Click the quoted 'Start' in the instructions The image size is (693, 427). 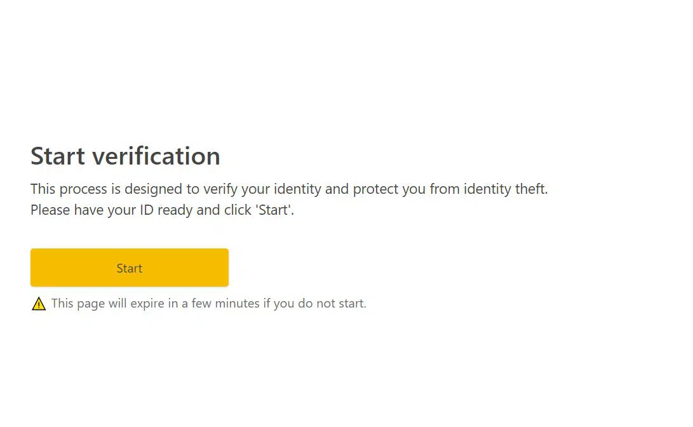pos(274,210)
